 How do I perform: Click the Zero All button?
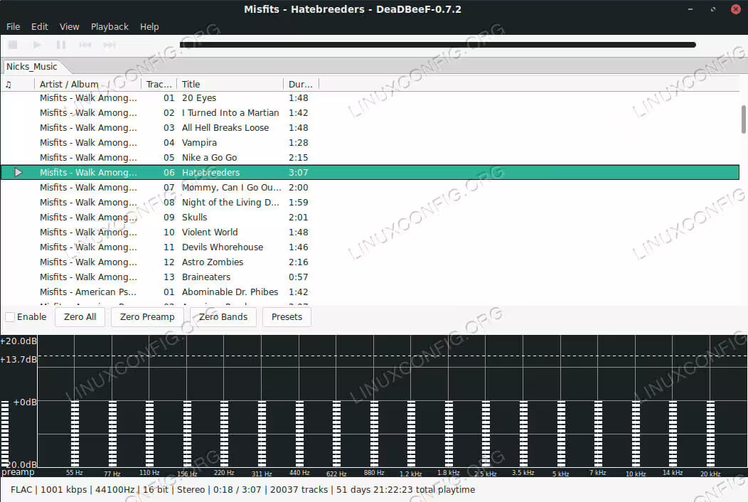point(80,317)
